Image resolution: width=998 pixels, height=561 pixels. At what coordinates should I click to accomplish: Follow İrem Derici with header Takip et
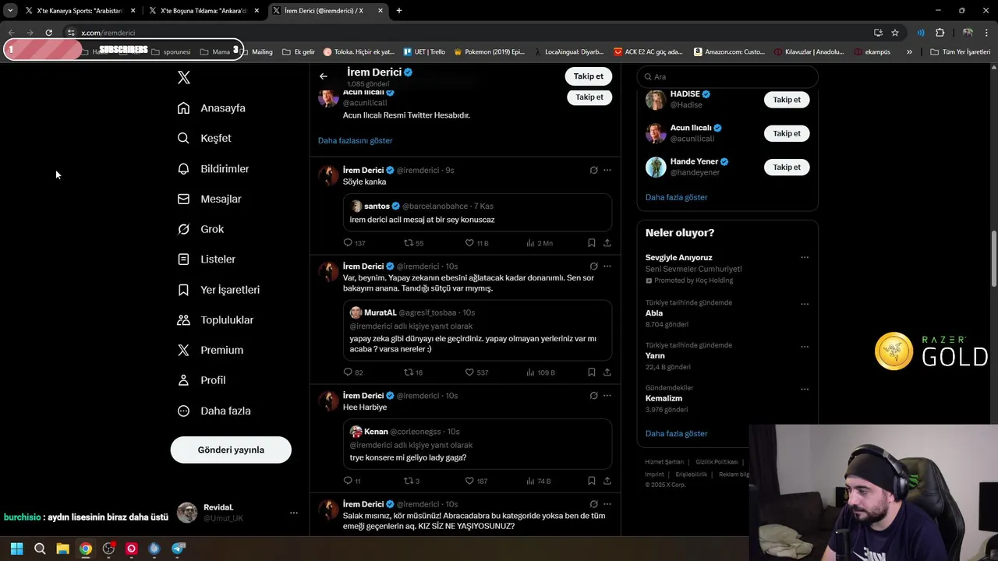pos(589,76)
